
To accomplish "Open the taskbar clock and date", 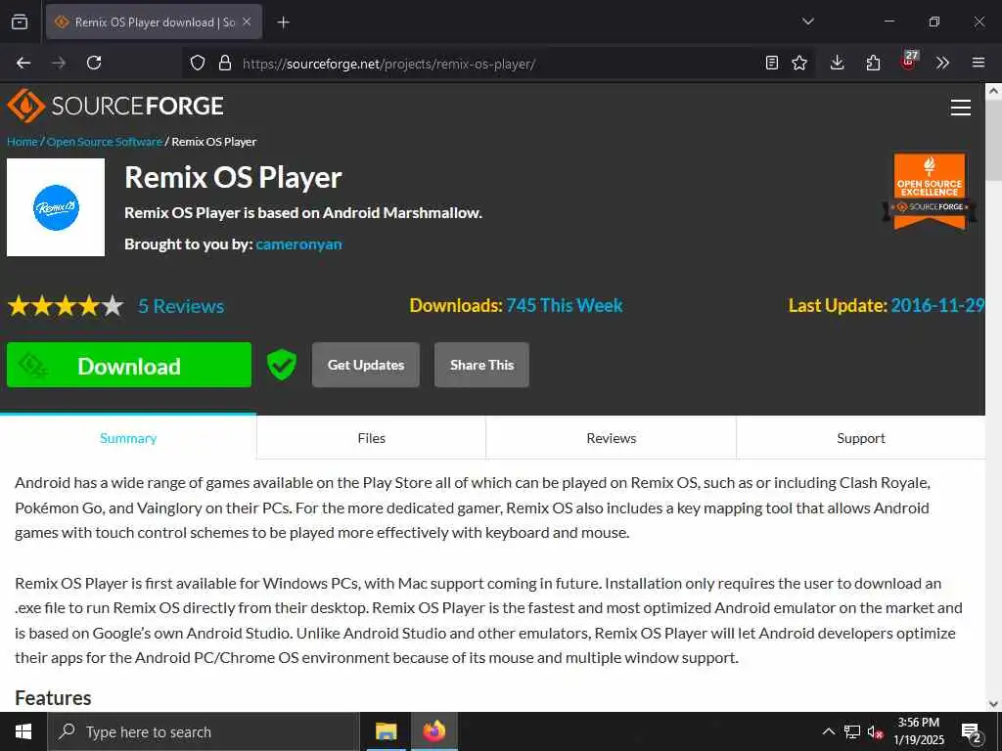I will tap(918, 731).
